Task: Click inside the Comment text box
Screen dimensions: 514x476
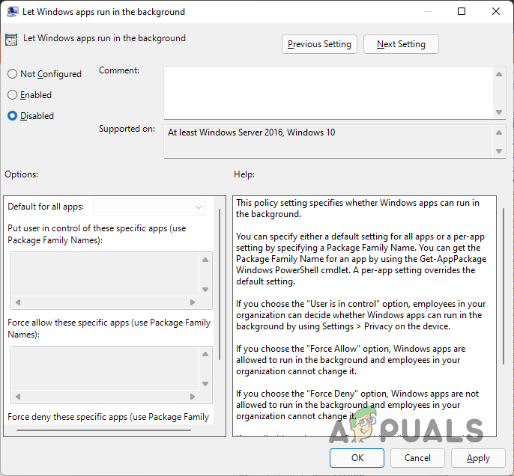Action: click(x=328, y=93)
